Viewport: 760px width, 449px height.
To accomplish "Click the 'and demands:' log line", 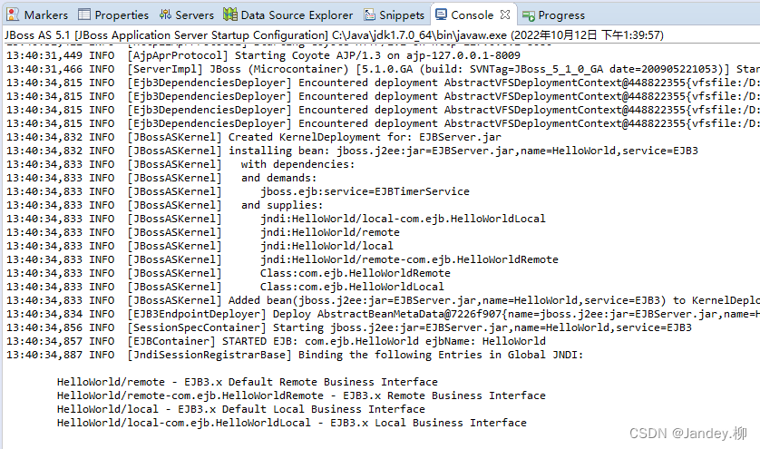I will click(161, 178).
